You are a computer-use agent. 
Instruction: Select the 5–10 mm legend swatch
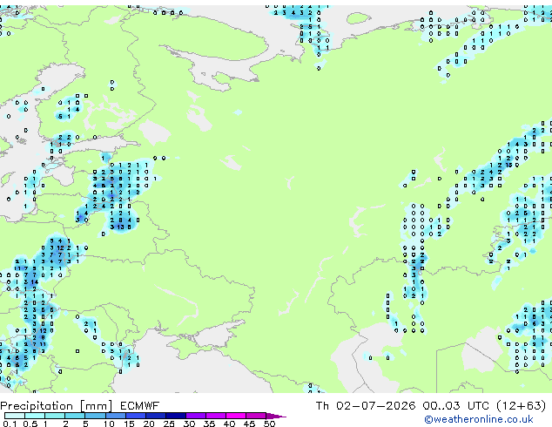coord(95,416)
